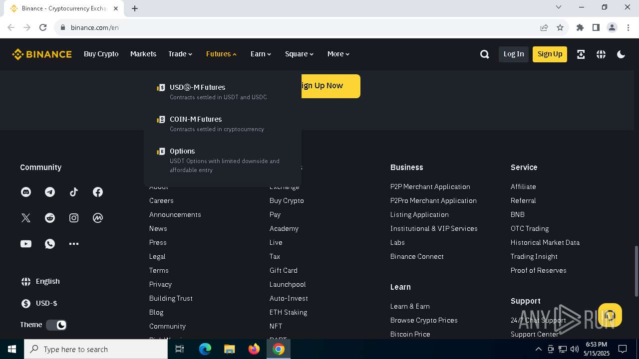Open Firefox from the taskbar

click(254, 349)
